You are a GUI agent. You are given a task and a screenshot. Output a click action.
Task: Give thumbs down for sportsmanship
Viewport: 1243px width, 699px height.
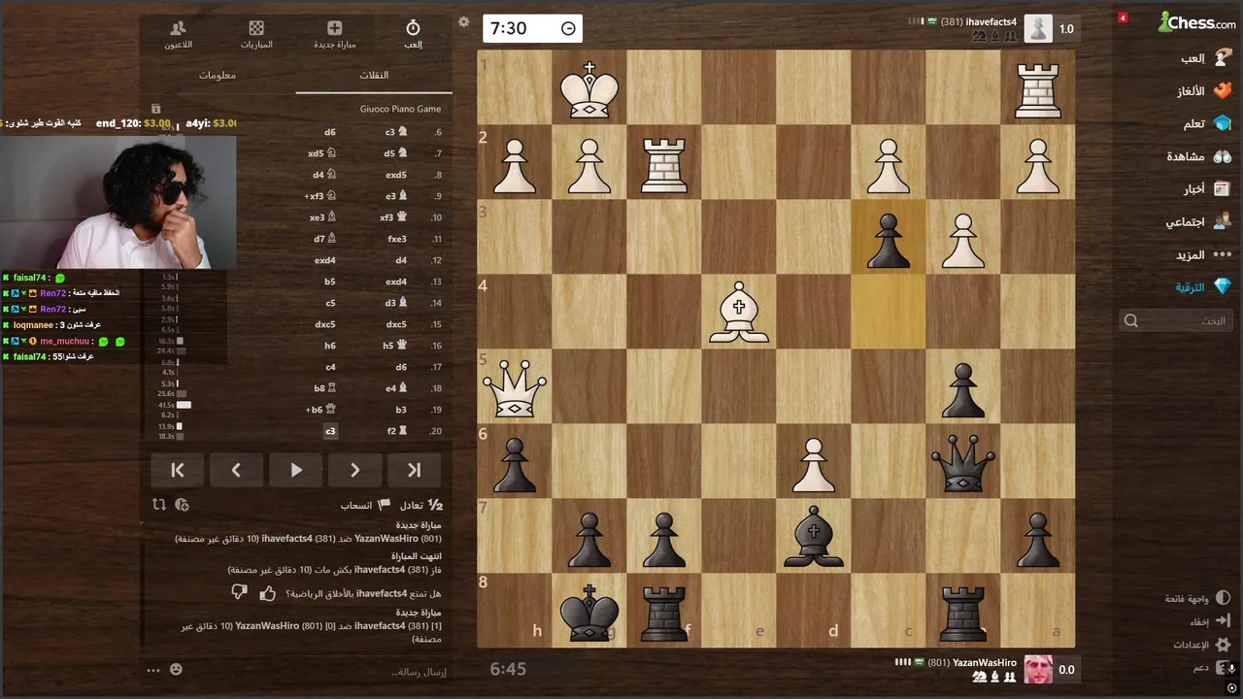pos(240,592)
